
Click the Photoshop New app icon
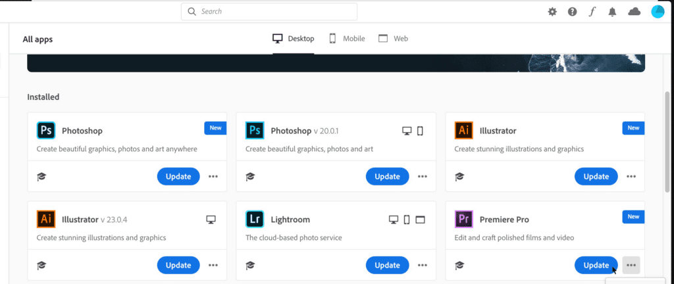pyautogui.click(x=46, y=130)
